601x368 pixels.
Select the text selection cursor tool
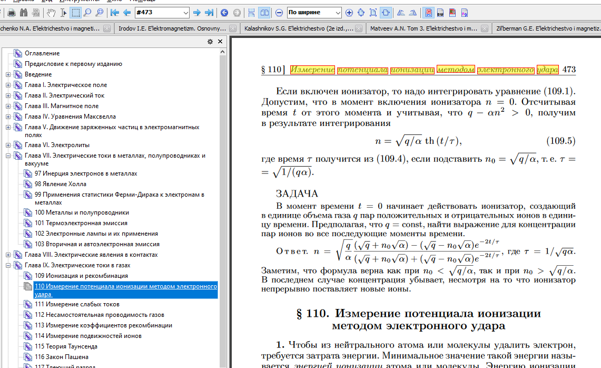(63, 13)
